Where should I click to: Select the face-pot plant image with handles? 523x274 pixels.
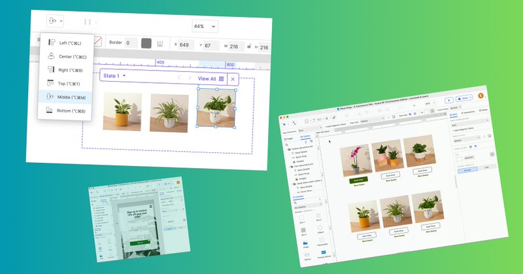[x=217, y=108]
